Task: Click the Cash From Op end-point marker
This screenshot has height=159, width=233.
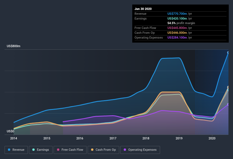Action: 228,87
